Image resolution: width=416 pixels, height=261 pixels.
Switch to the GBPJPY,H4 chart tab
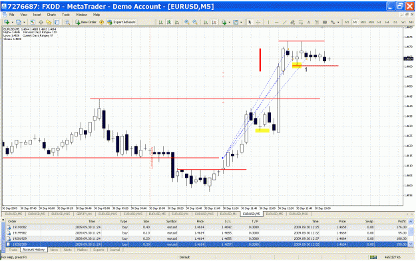tap(84, 214)
